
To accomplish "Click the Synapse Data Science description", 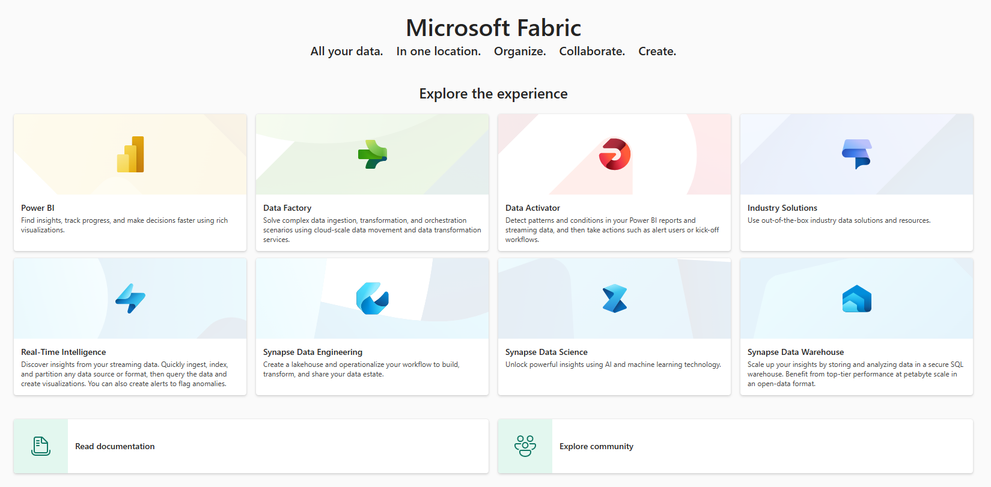I will pyautogui.click(x=613, y=364).
